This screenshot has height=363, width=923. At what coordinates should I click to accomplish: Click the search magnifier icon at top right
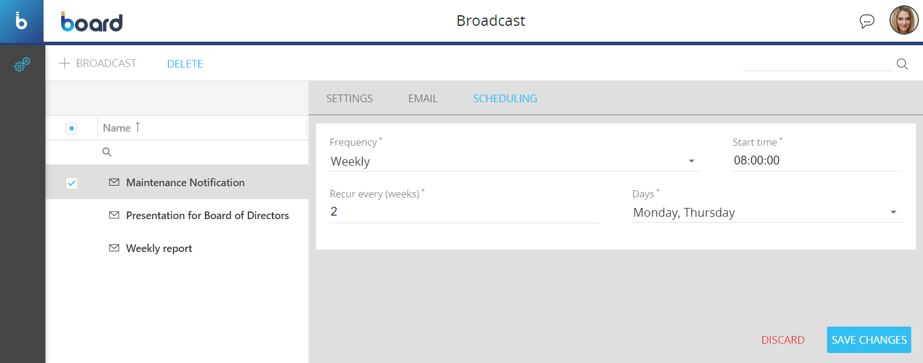902,64
